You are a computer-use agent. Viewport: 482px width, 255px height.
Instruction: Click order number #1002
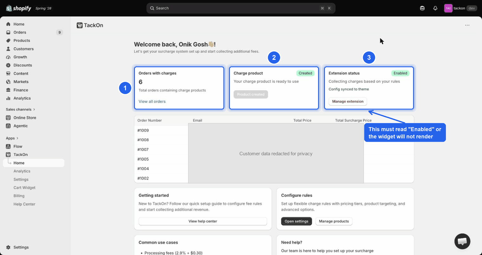(143, 178)
